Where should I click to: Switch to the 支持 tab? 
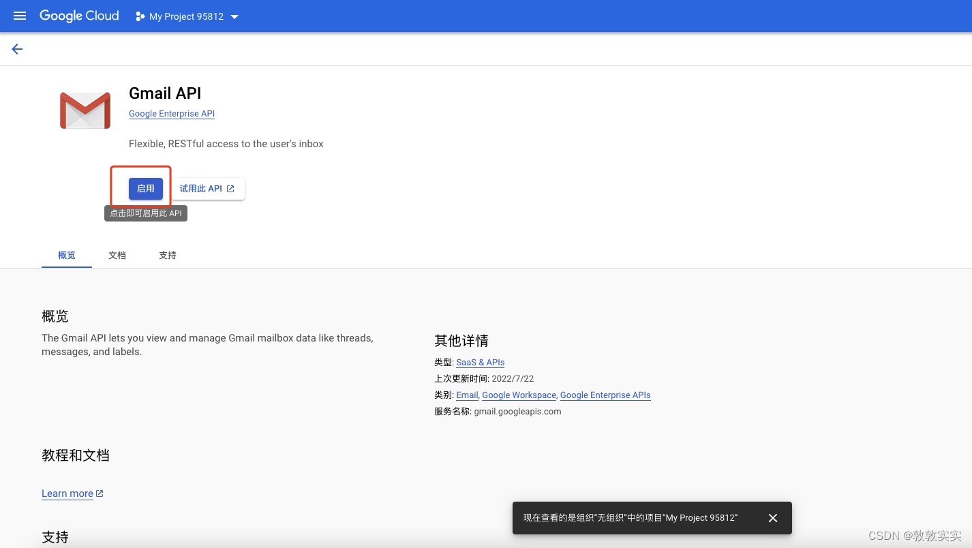(x=168, y=255)
